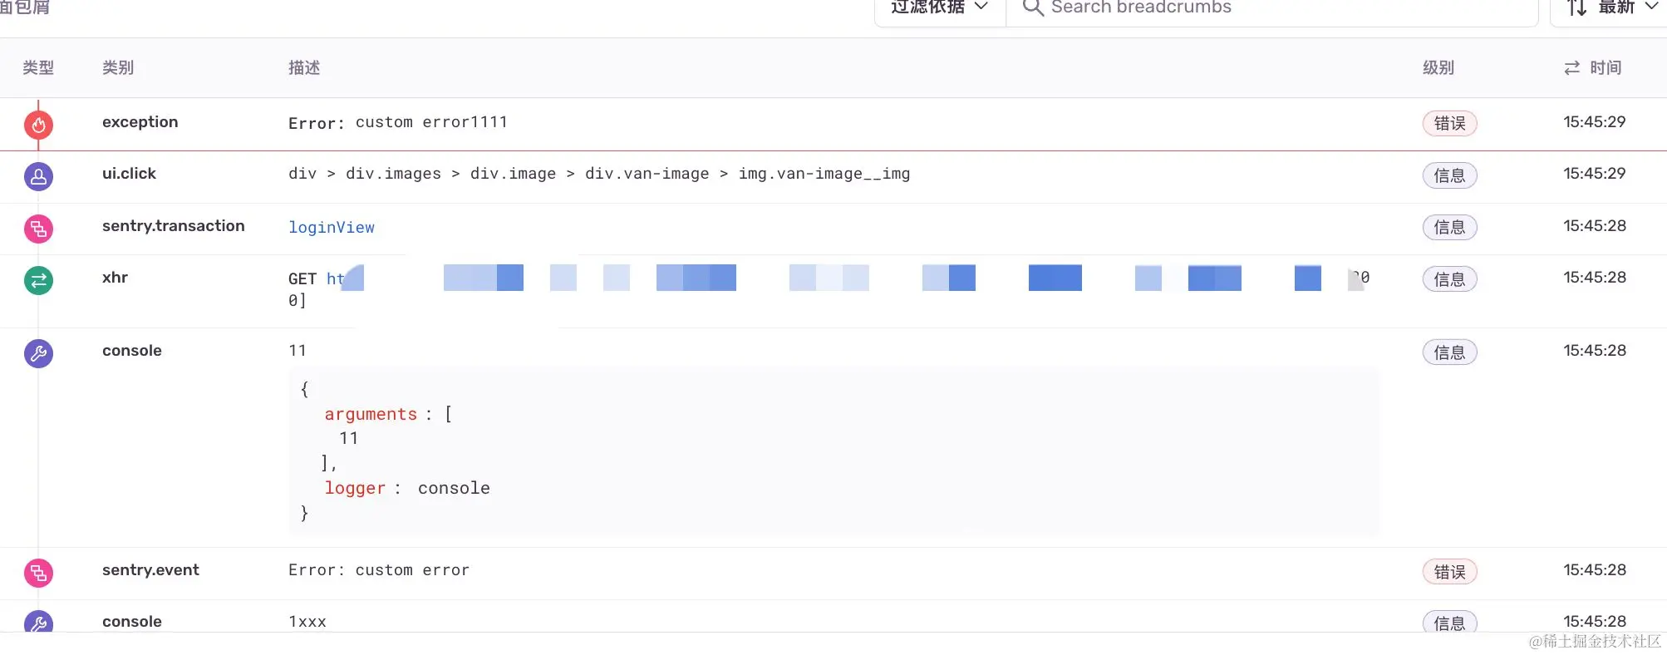Click the 错误 badge in sentry.event row
Screen dimensions: 1667x655
pos(1449,572)
